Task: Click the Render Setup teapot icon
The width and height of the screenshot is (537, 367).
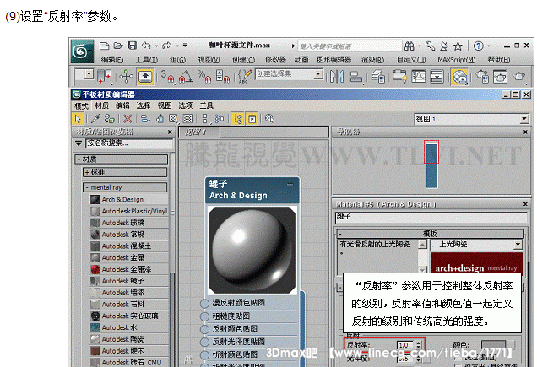Action: tap(482, 76)
